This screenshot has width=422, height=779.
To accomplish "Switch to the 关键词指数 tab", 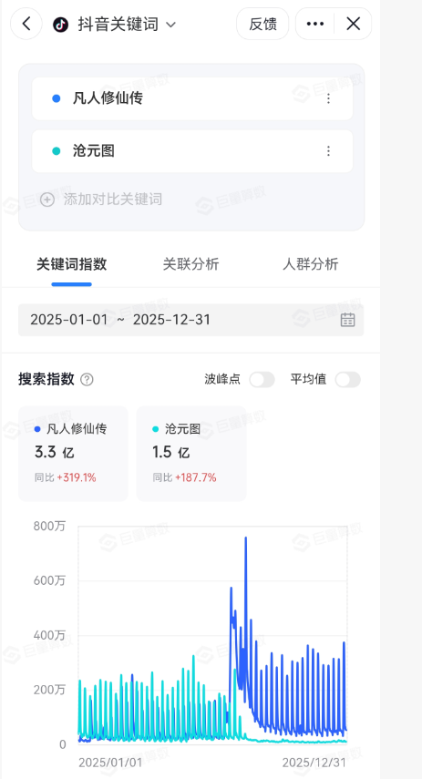I will coord(72,264).
